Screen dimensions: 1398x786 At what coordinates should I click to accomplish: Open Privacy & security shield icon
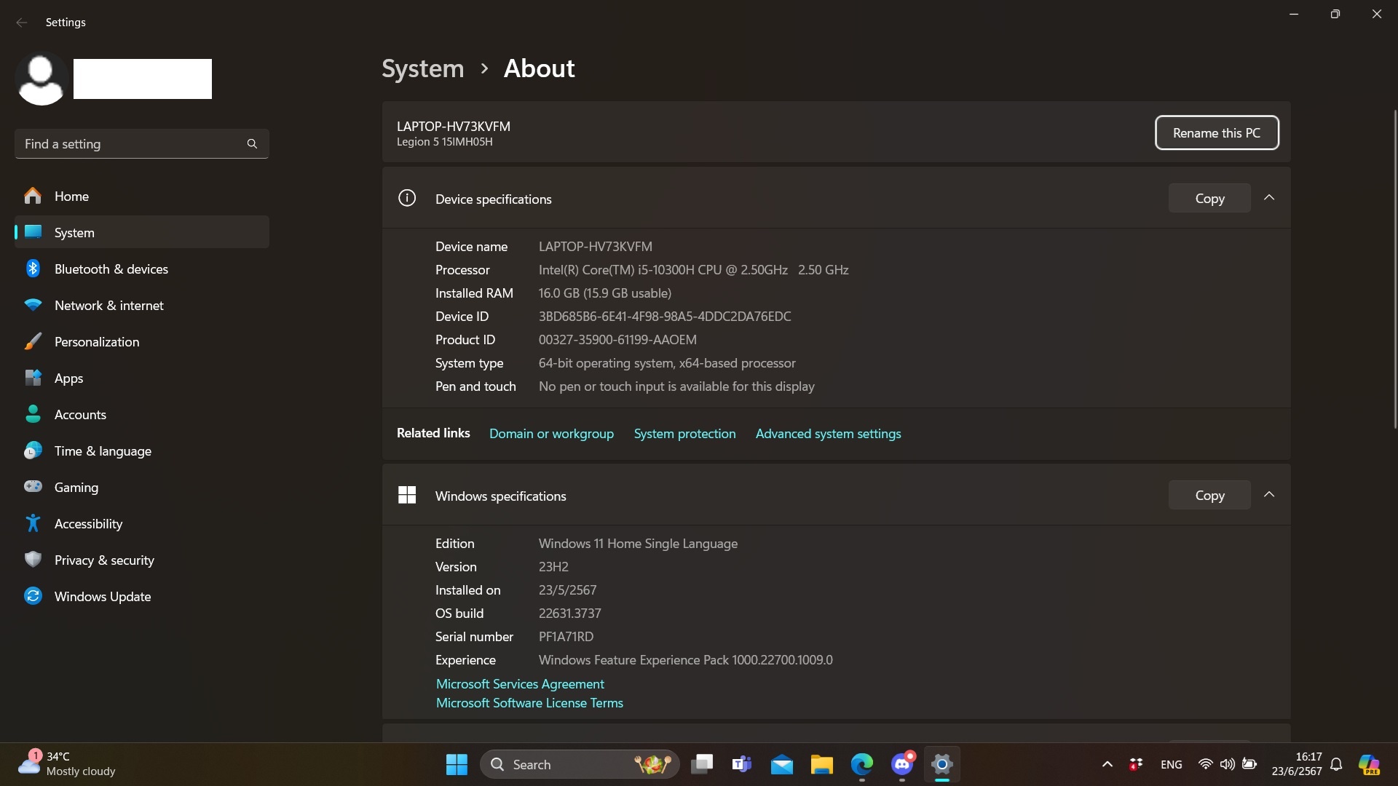click(33, 560)
